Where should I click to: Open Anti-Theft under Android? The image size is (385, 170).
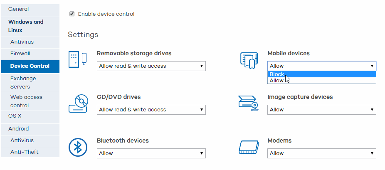24,152
